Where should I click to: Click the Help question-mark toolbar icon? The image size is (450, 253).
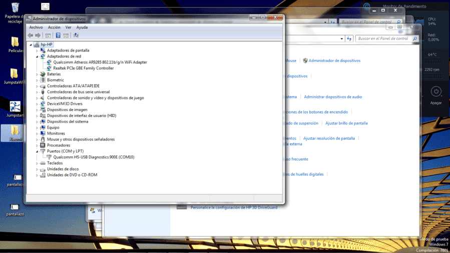58,35
